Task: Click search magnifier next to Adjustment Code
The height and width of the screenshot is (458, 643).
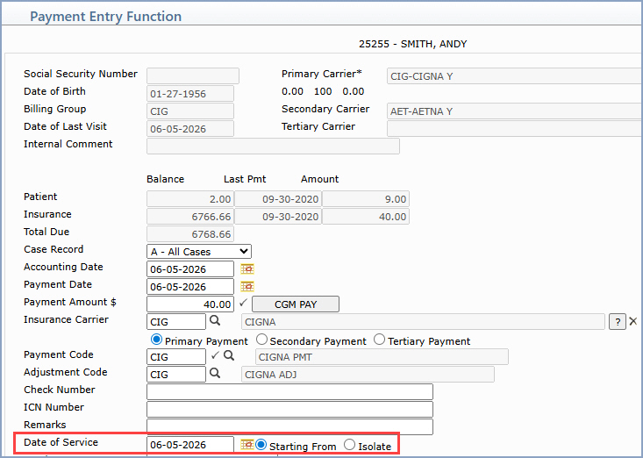Action: (x=215, y=373)
